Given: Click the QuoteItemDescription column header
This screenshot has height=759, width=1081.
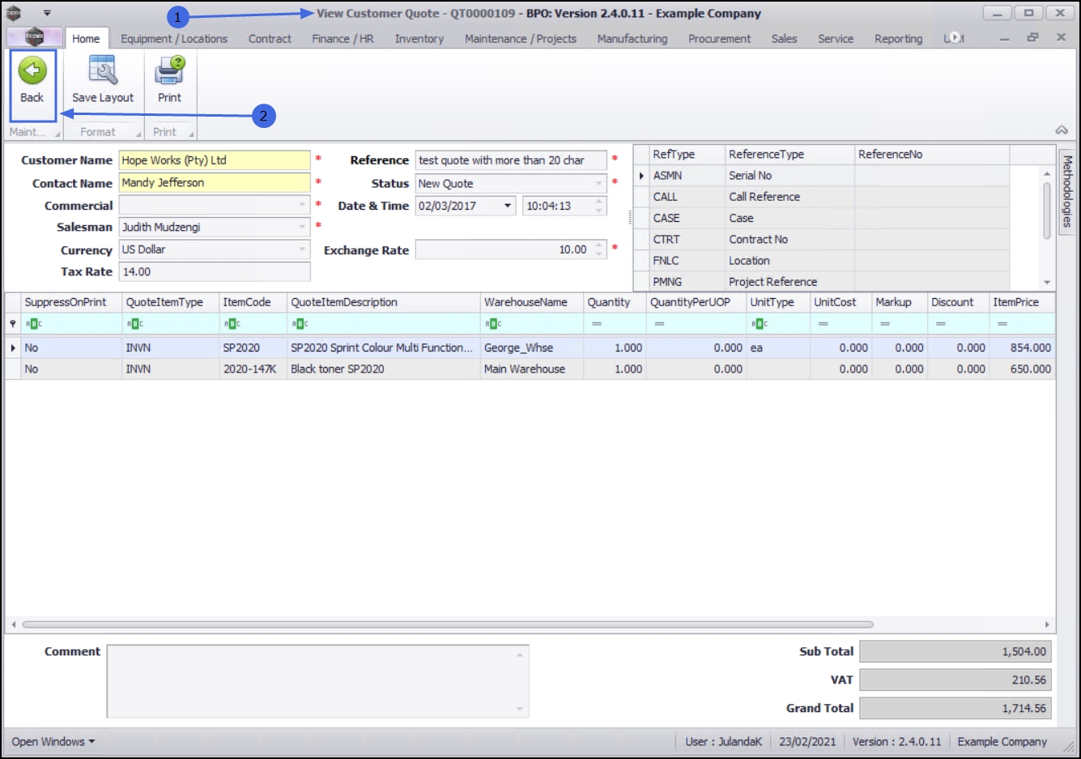Looking at the screenshot, I should coord(383,302).
